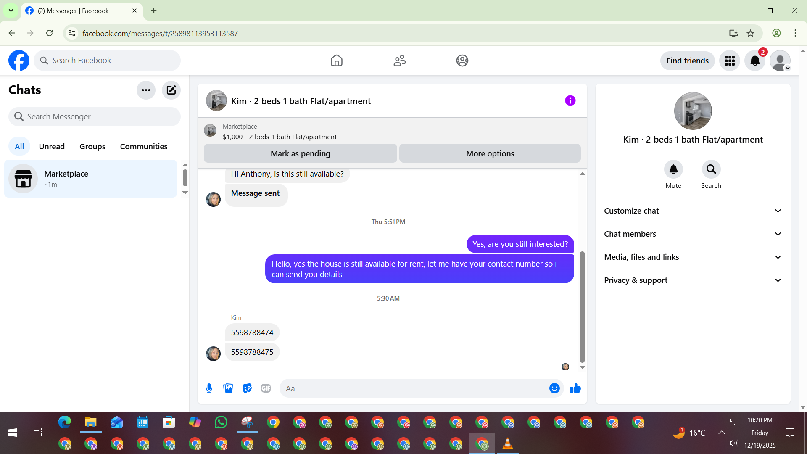Choose a sticker icon
The height and width of the screenshot is (454, 807).
(247, 388)
